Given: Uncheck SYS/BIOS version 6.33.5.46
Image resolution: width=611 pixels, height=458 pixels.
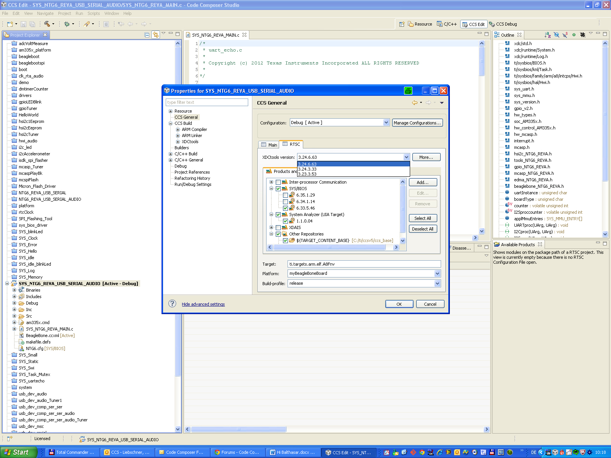Looking at the screenshot, I should pos(285,208).
